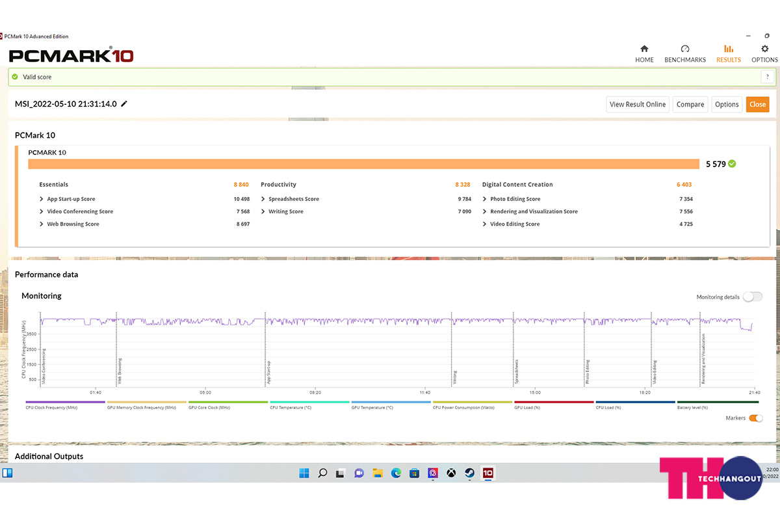Open Widgets panel from taskbar corner

tap(7, 473)
